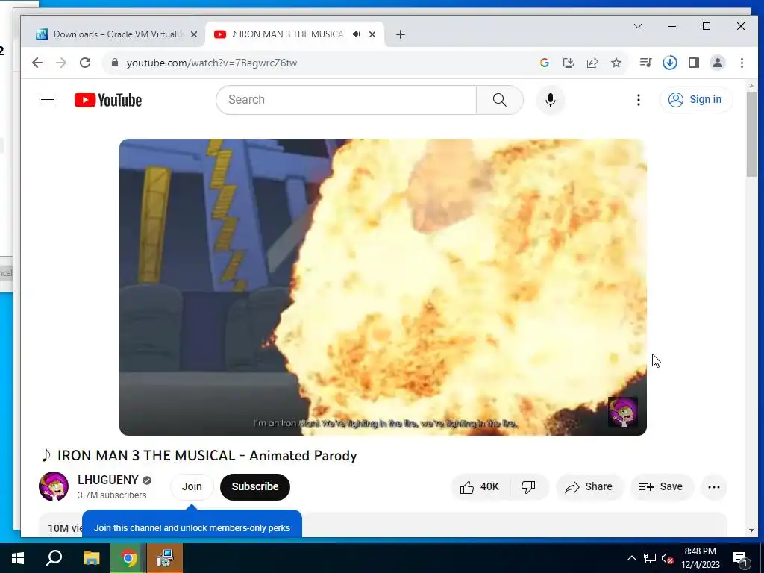The image size is (764, 573).
Task: Focus the YouTube Search field
Action: (346, 100)
